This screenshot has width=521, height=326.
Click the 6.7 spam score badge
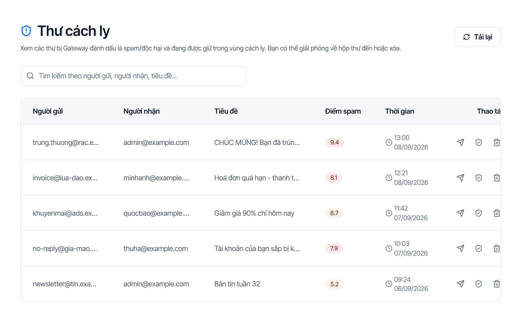click(334, 213)
